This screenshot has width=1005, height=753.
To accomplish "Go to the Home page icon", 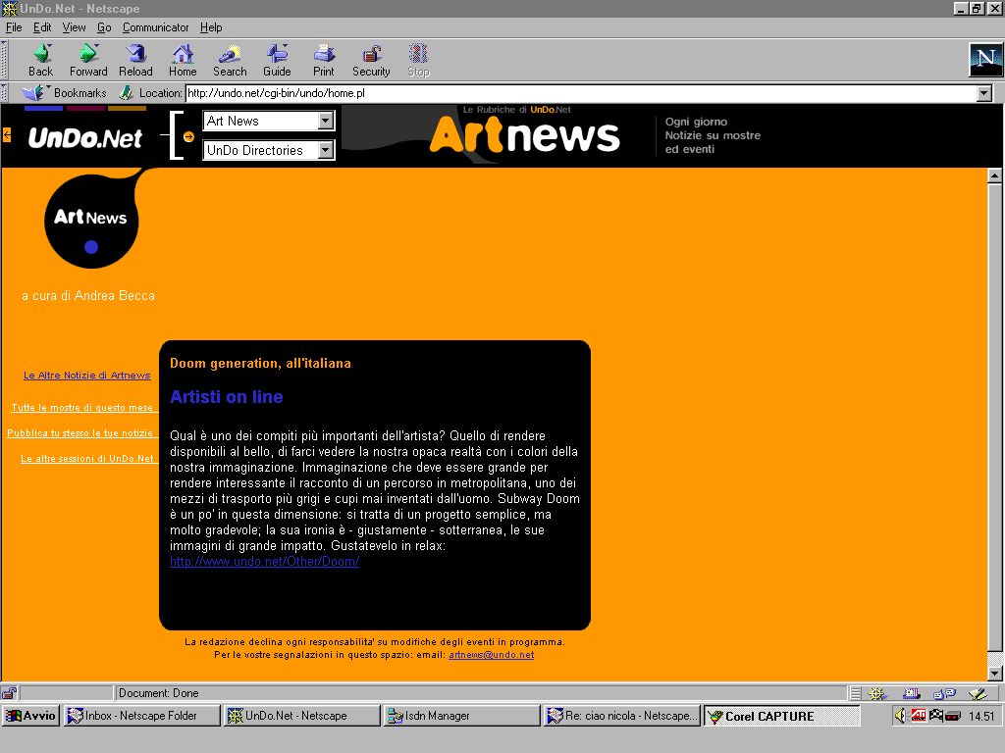I will [x=183, y=60].
